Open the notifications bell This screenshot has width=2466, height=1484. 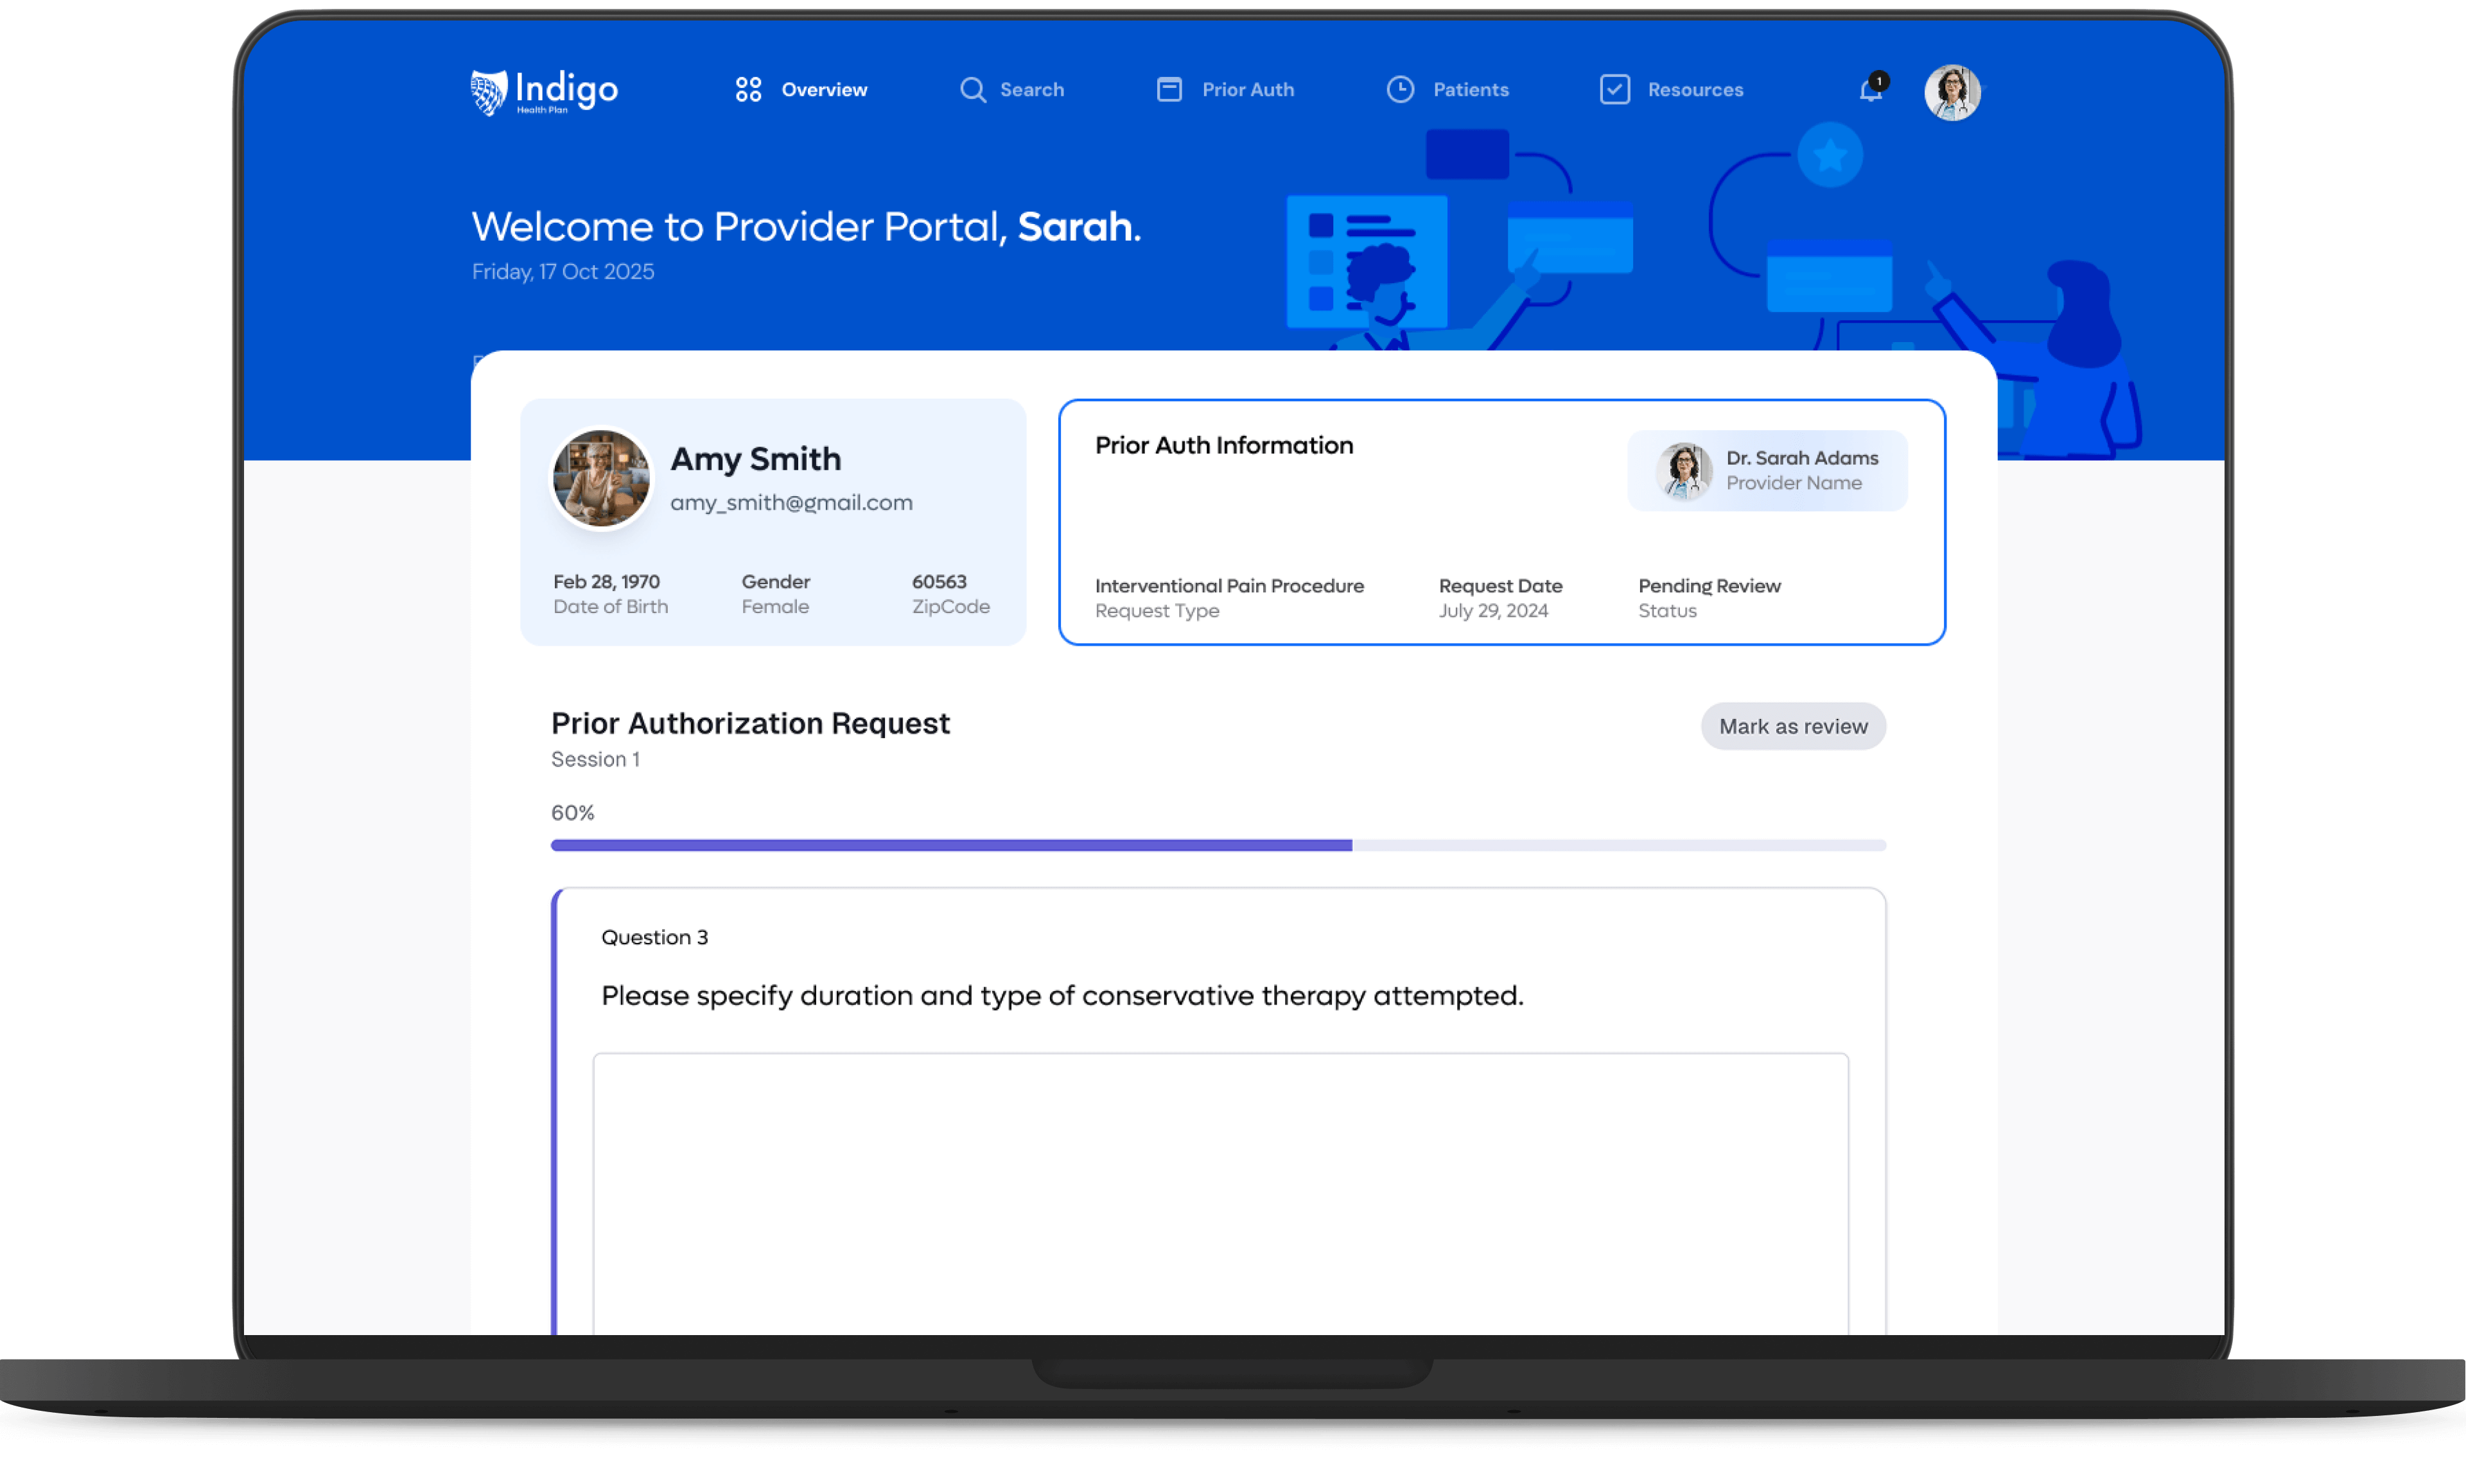click(x=1871, y=90)
